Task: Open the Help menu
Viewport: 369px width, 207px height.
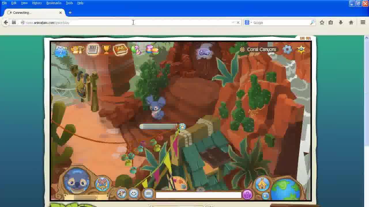Action: 80,3
